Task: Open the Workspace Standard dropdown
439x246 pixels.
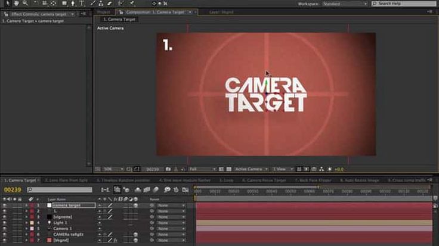Action: 345,4
